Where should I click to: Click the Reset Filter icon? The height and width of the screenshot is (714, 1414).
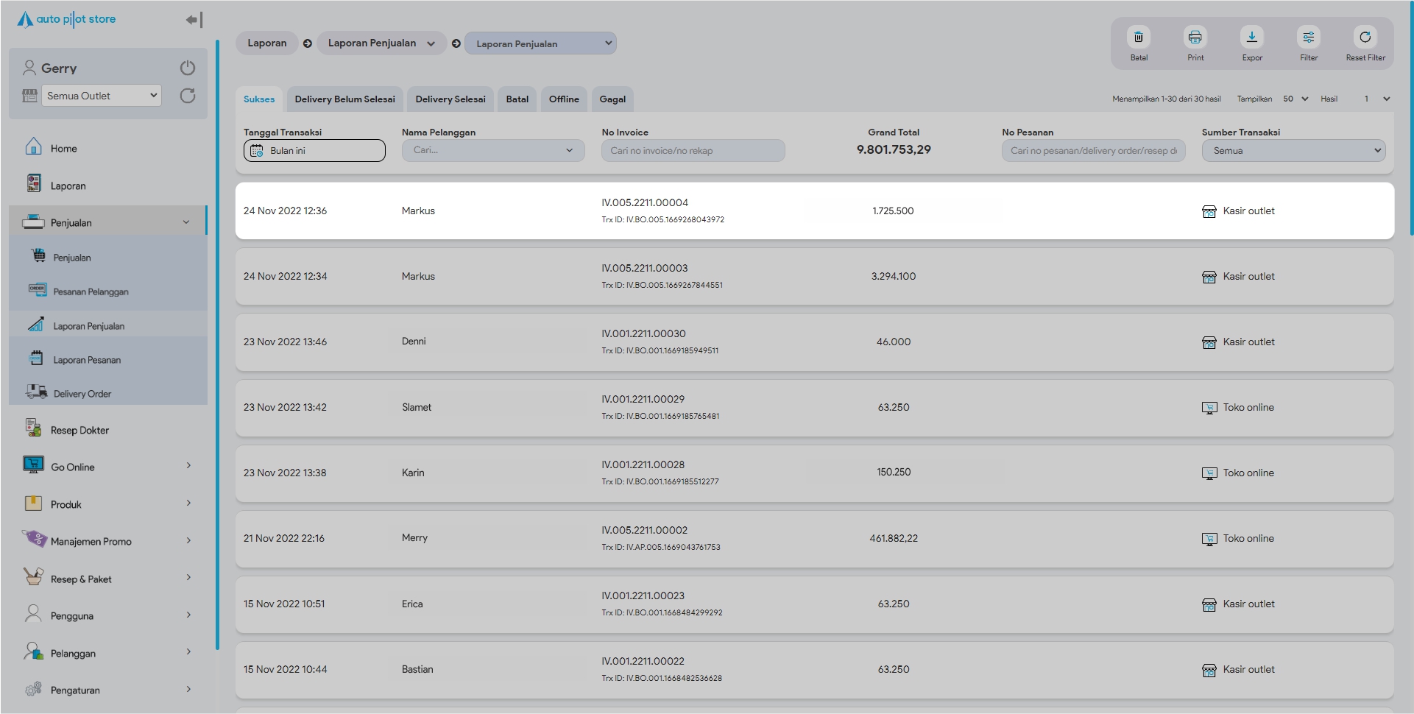point(1365,38)
